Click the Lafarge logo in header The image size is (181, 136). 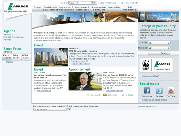(18, 8)
